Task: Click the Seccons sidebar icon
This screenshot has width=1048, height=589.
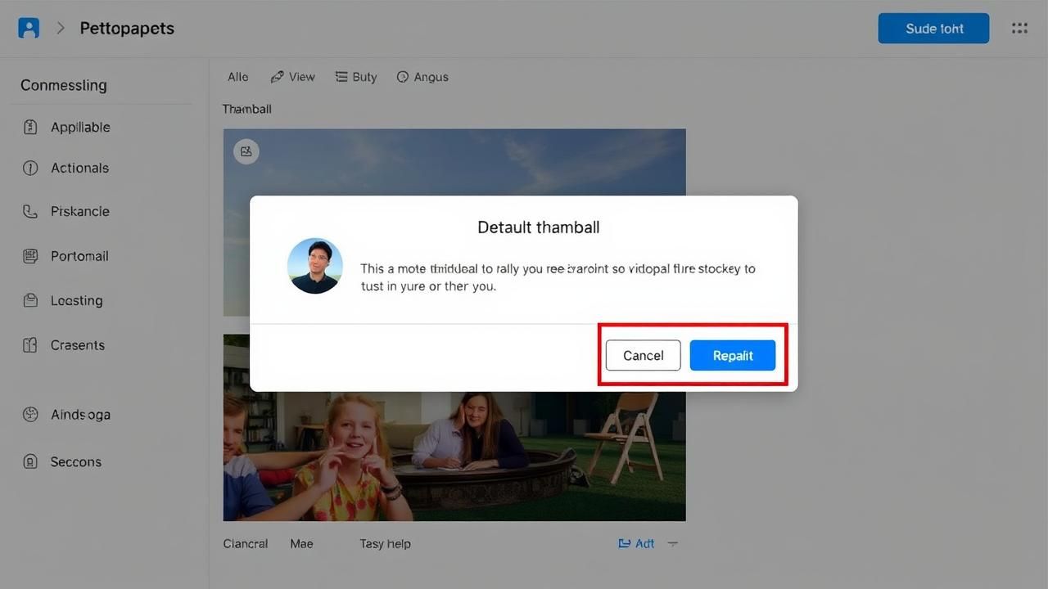Action: (30, 461)
